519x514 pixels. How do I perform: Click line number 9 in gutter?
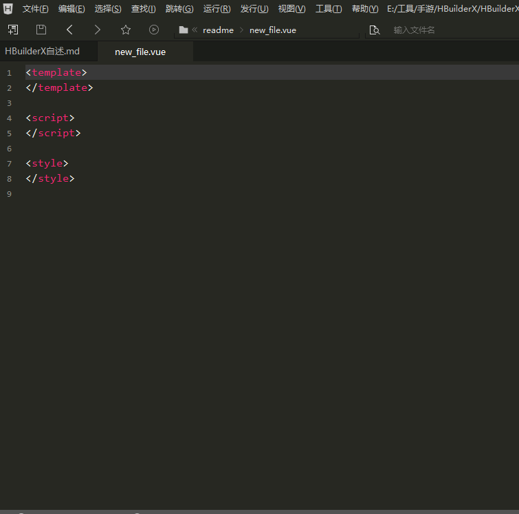point(9,194)
